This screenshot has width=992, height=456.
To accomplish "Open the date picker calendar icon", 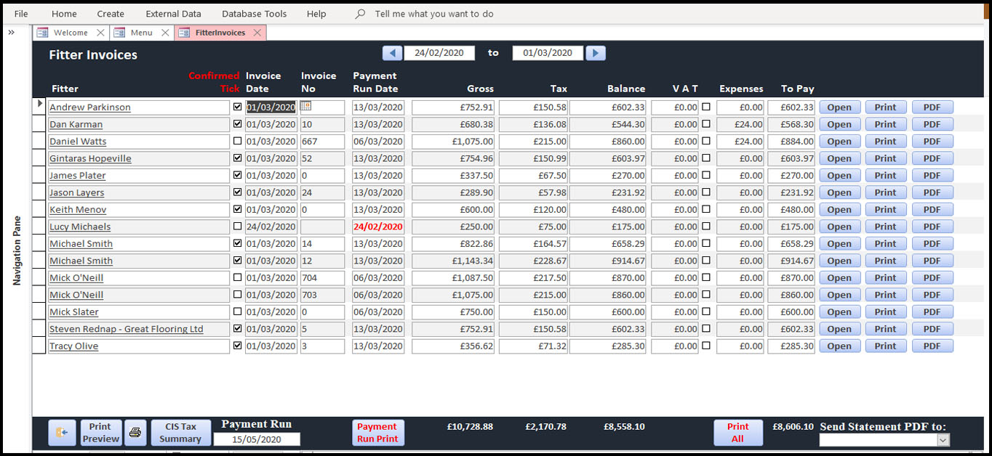I will [305, 106].
